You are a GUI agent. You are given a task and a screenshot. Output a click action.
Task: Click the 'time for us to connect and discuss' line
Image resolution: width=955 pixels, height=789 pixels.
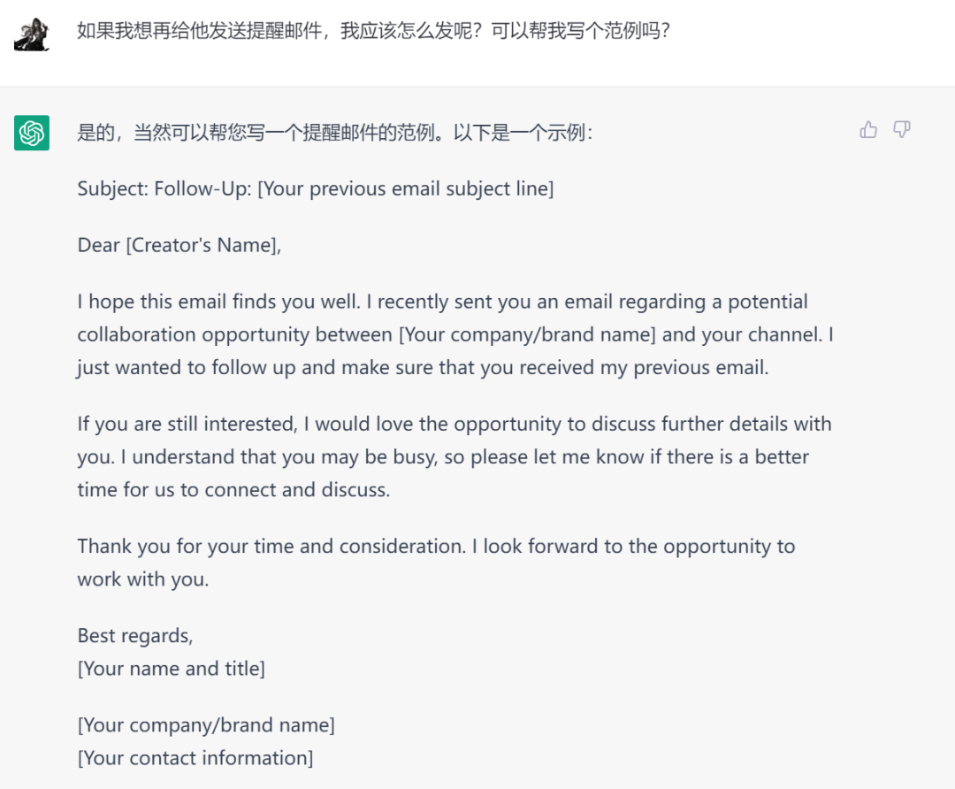[233, 490]
